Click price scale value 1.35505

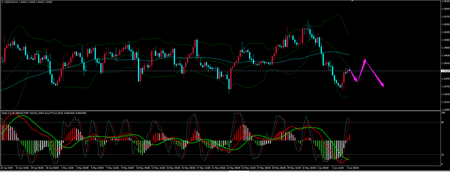pyautogui.click(x=446, y=24)
